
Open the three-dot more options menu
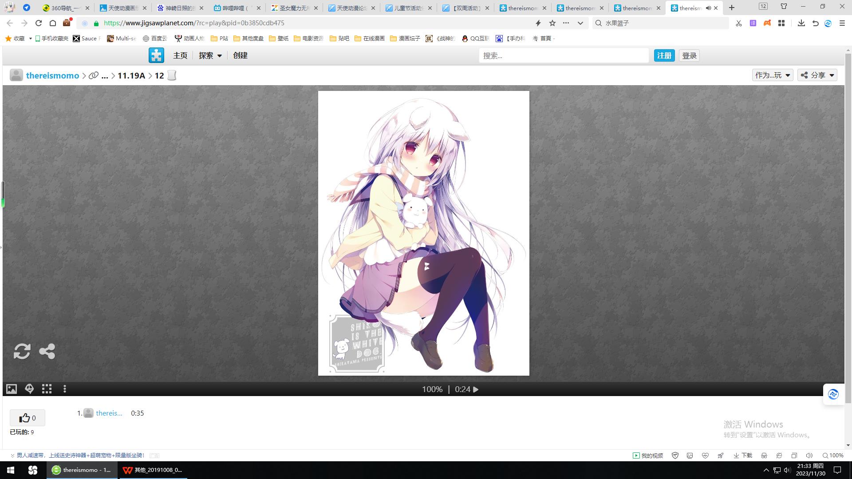(65, 389)
